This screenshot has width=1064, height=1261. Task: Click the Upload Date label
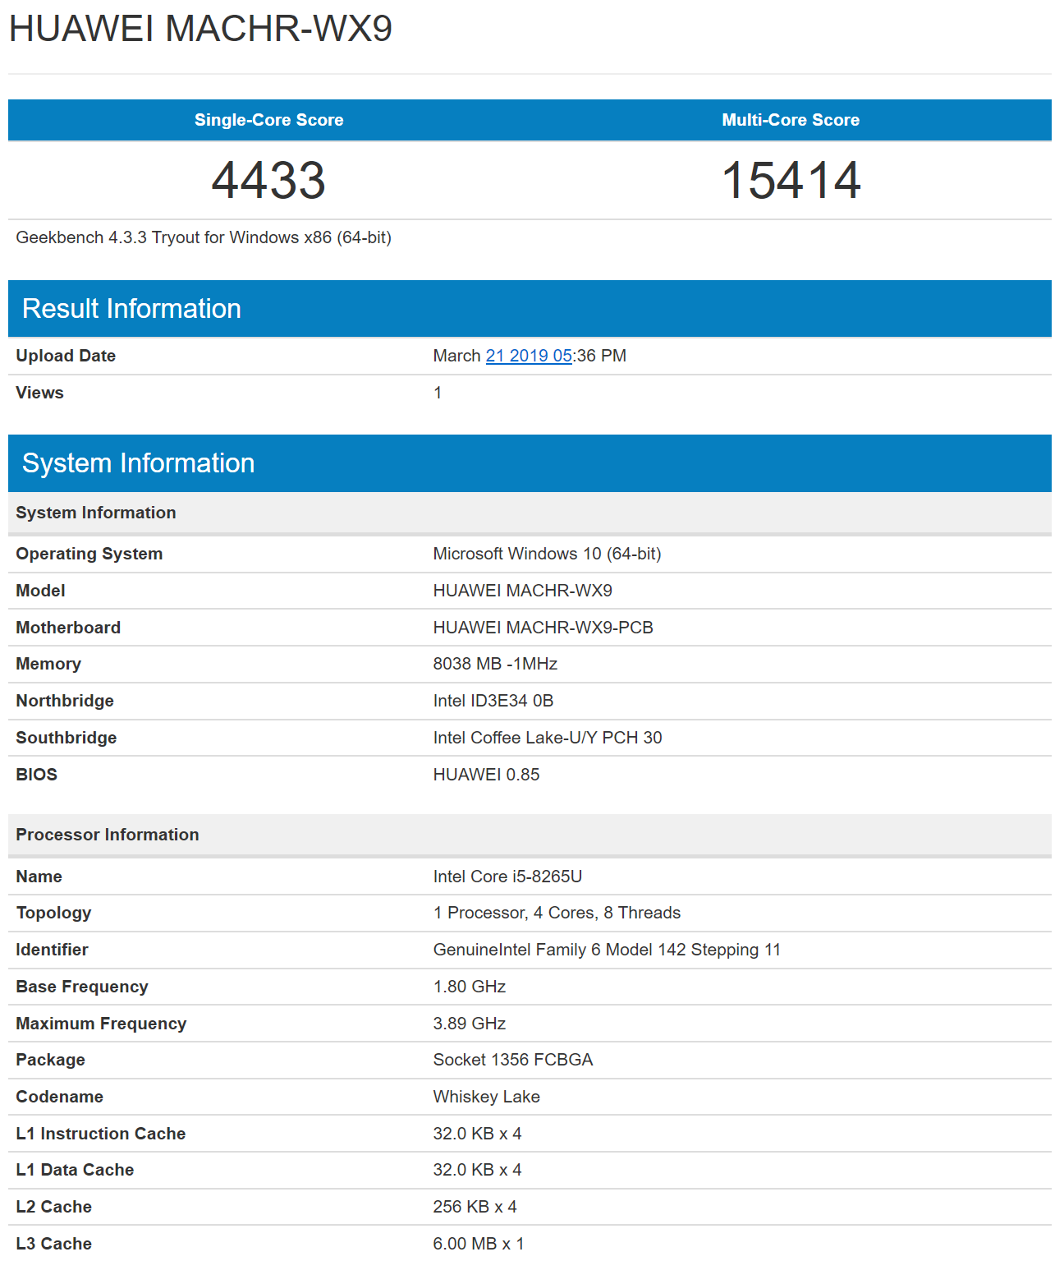[66, 356]
